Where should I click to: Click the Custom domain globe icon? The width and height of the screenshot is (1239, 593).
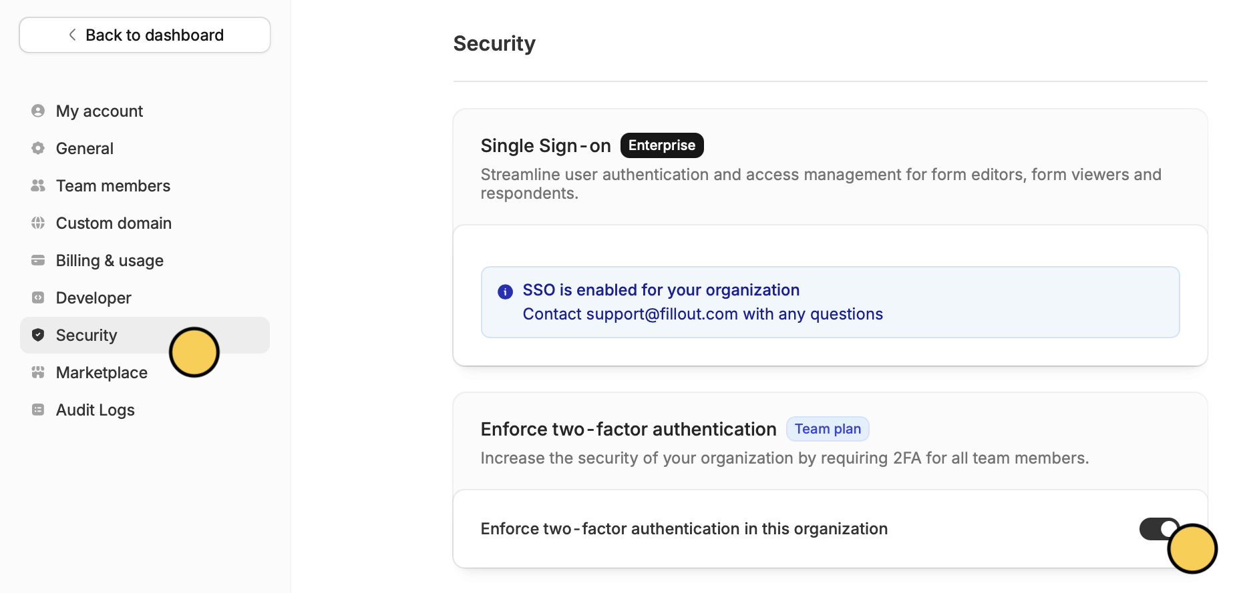click(38, 223)
